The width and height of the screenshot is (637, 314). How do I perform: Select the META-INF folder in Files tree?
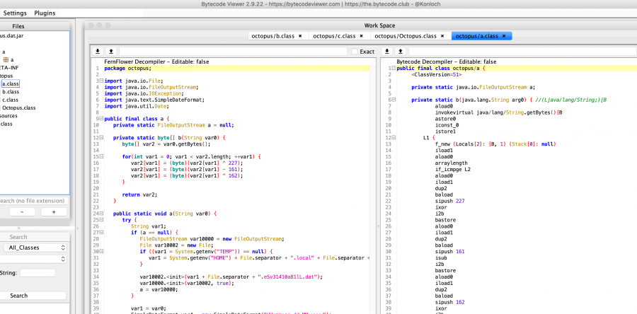click(x=9, y=68)
